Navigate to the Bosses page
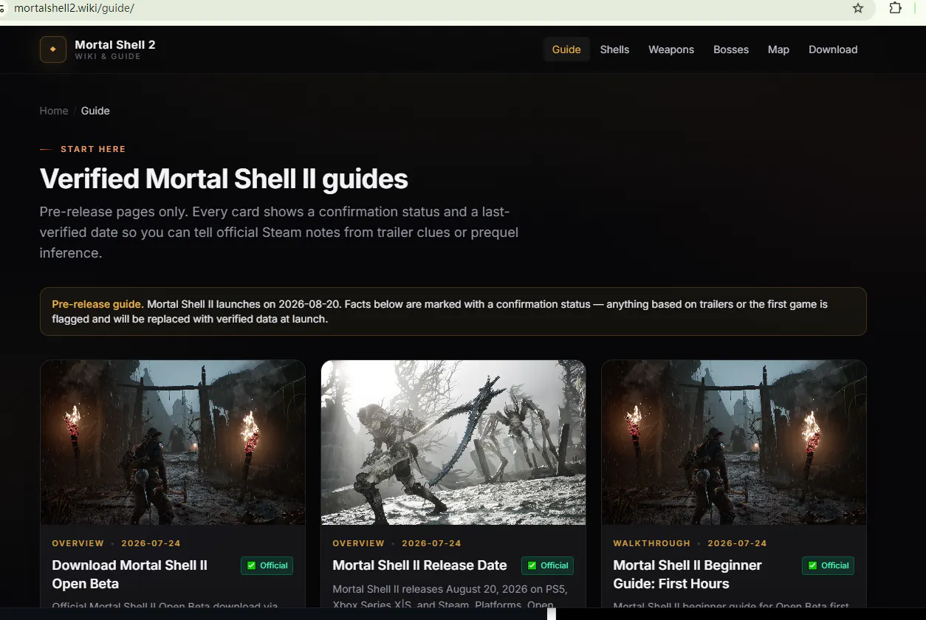The width and height of the screenshot is (926, 620). (731, 49)
